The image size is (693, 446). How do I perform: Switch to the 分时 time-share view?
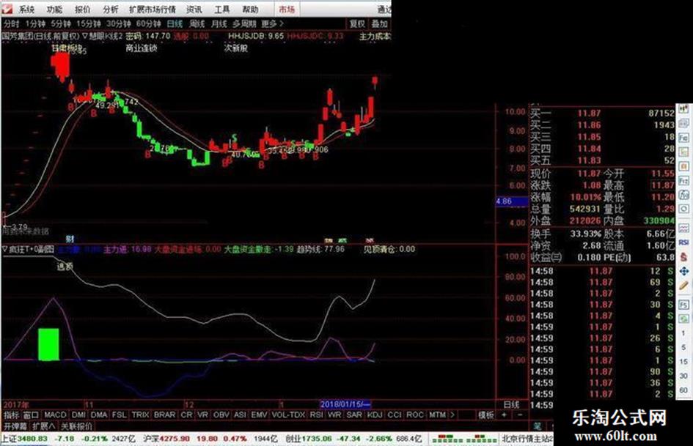[12, 24]
